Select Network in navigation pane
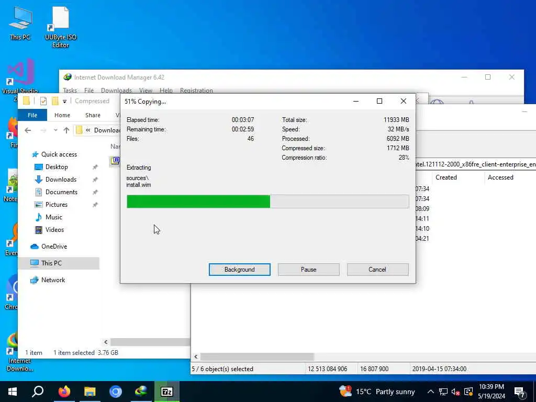536x402 pixels. pos(48,280)
